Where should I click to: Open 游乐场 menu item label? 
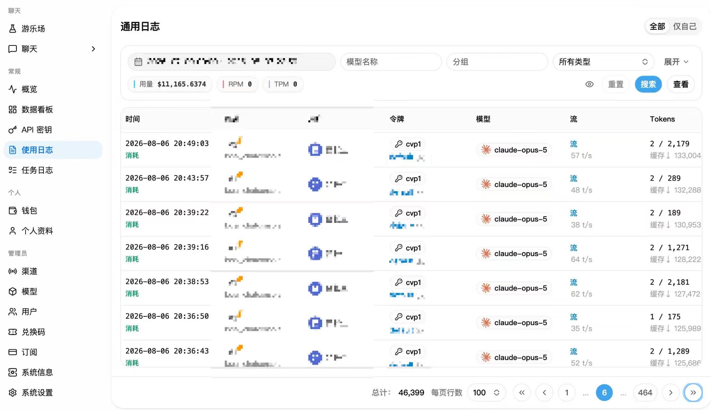pos(33,29)
